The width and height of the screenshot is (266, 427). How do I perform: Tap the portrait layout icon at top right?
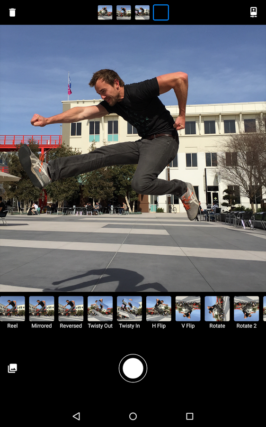pyautogui.click(x=254, y=12)
